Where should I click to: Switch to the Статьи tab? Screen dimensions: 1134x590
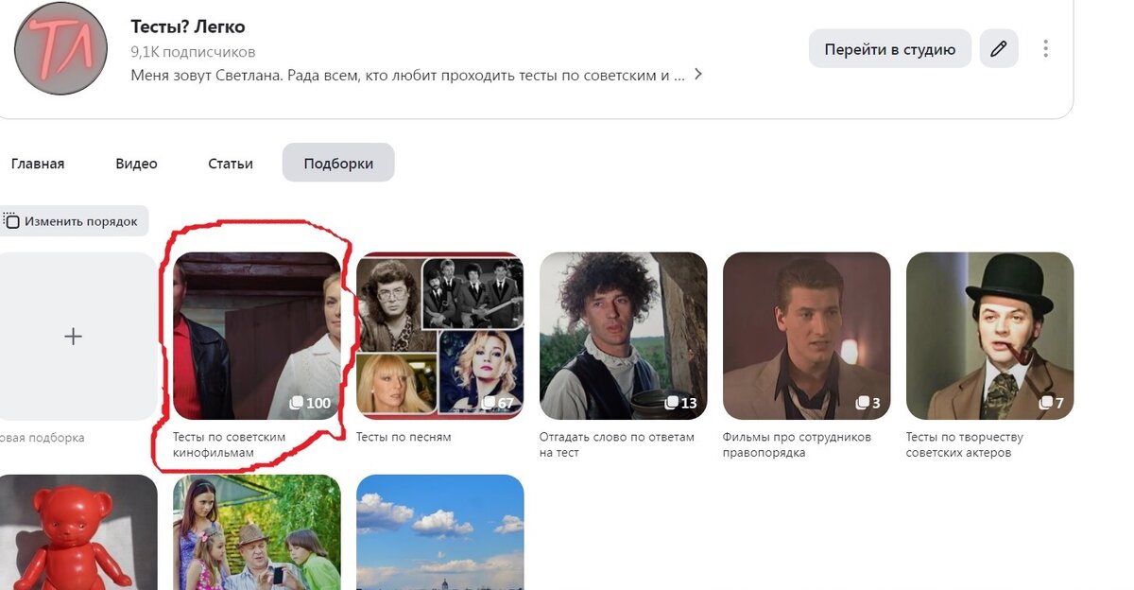(x=231, y=164)
